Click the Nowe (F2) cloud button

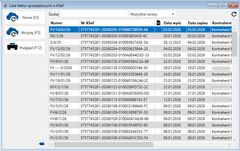[25, 18]
